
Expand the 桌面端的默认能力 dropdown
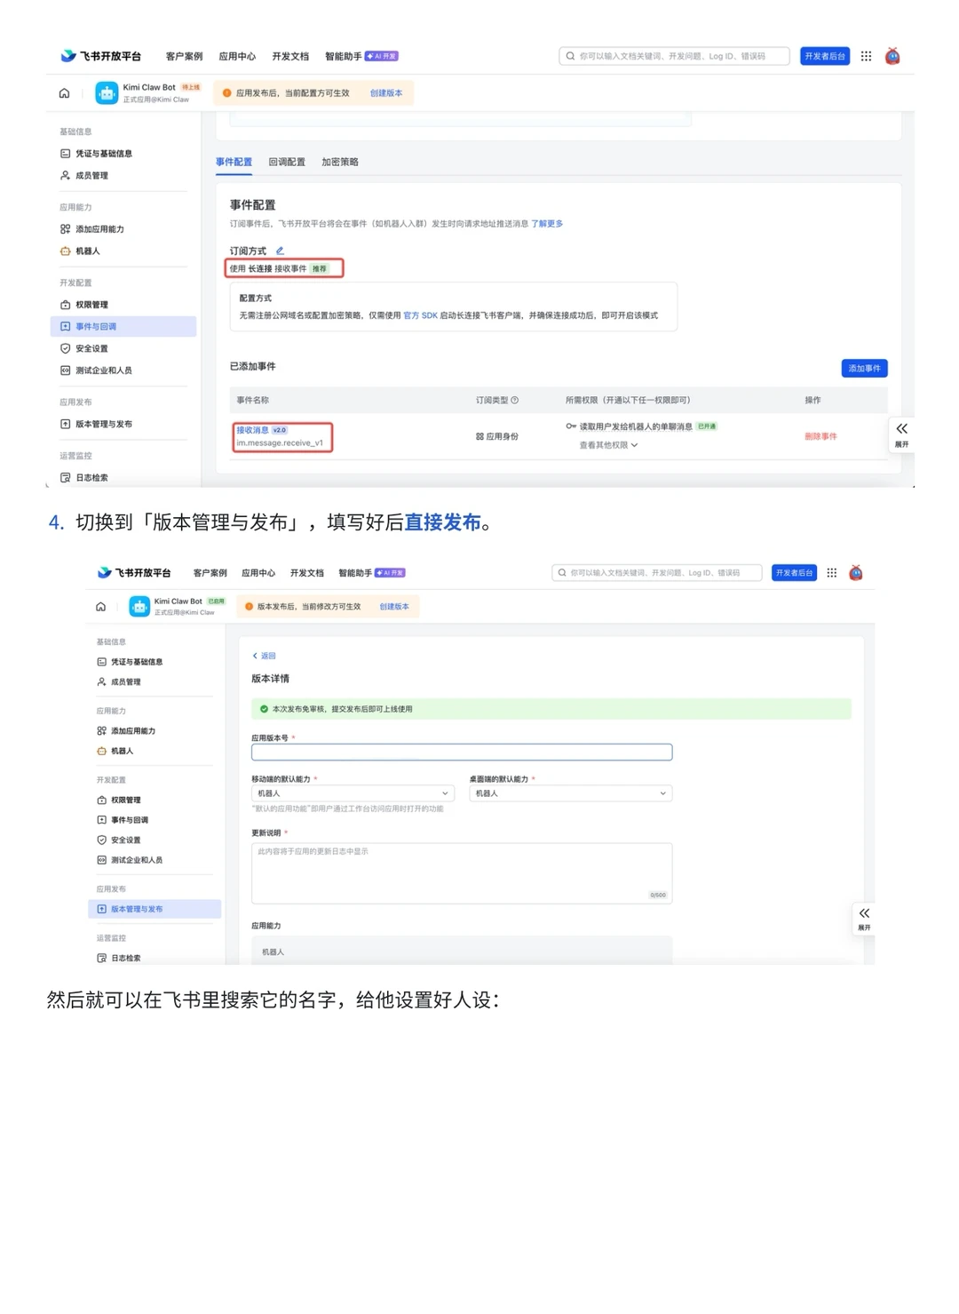(x=571, y=793)
